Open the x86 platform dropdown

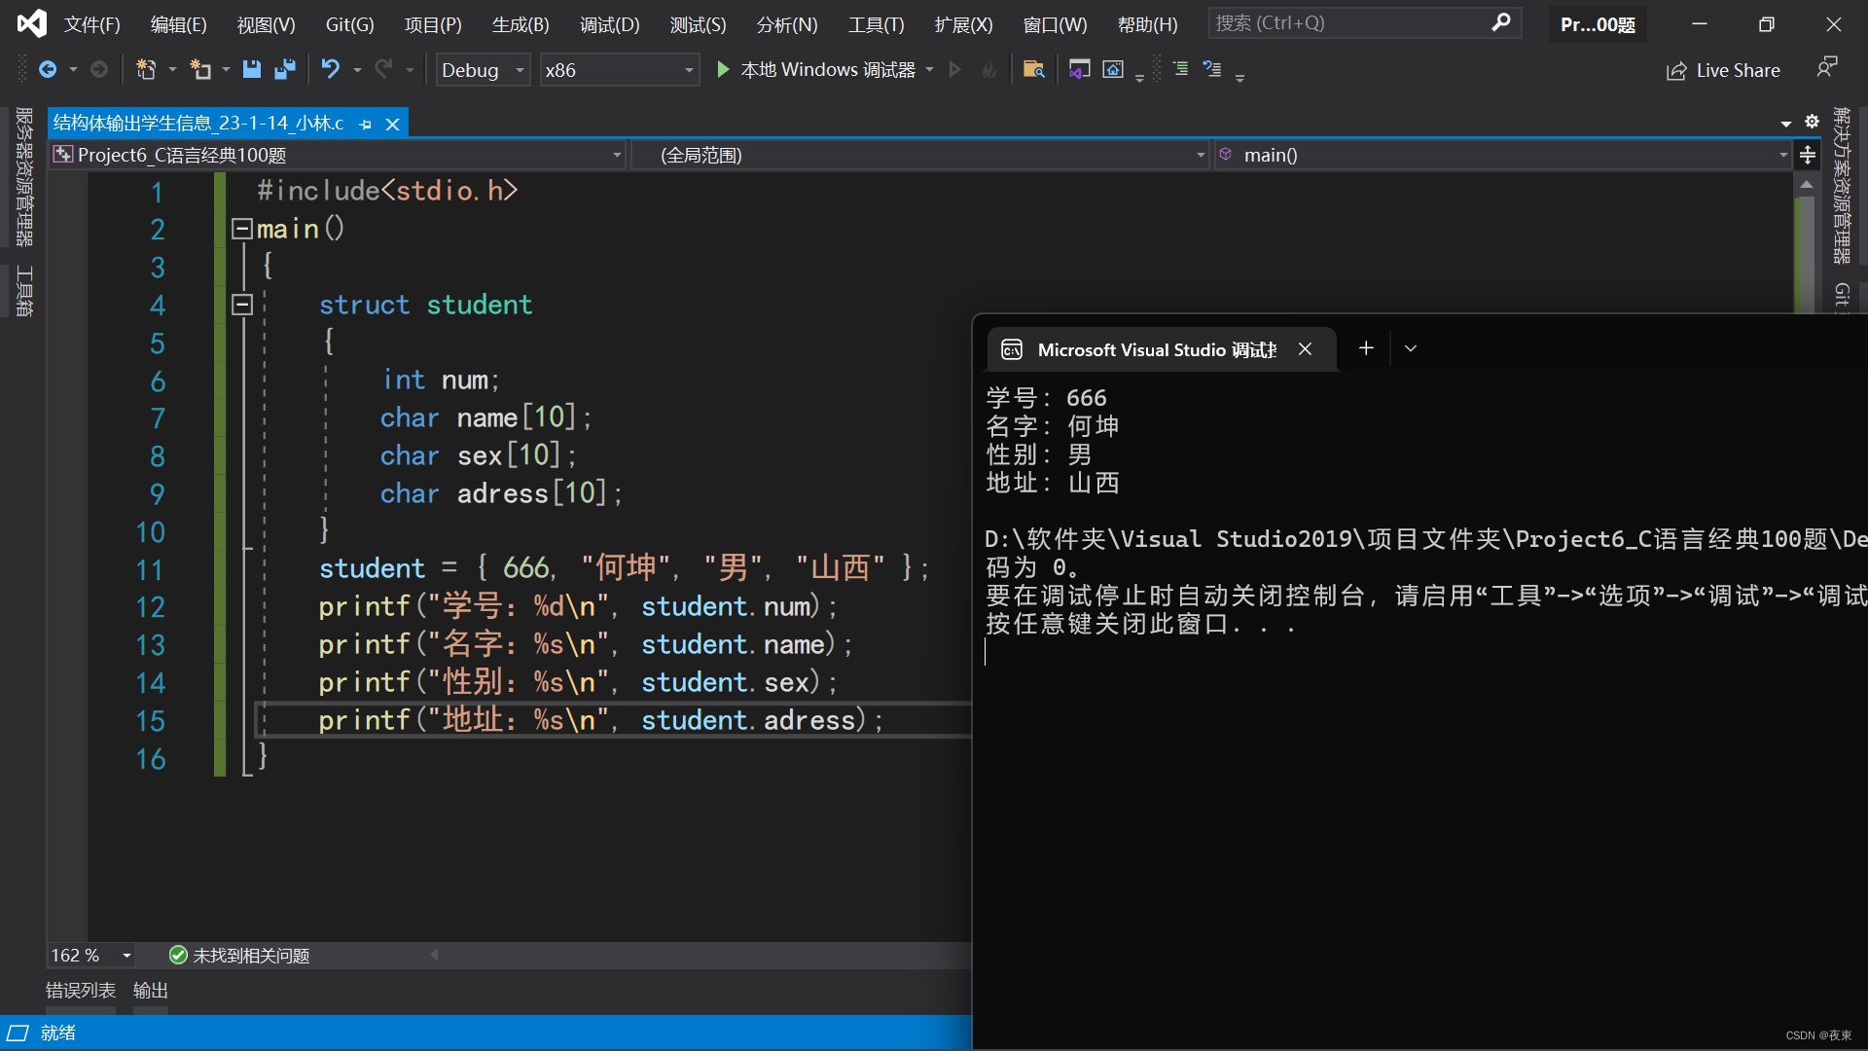[689, 70]
